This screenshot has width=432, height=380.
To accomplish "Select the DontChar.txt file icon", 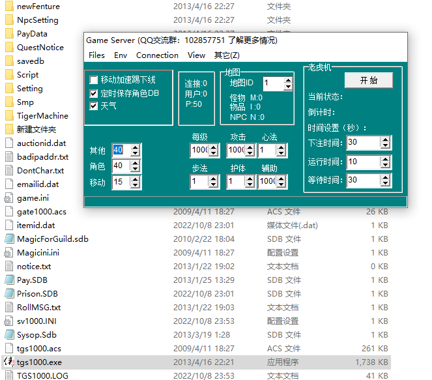I will (9, 170).
